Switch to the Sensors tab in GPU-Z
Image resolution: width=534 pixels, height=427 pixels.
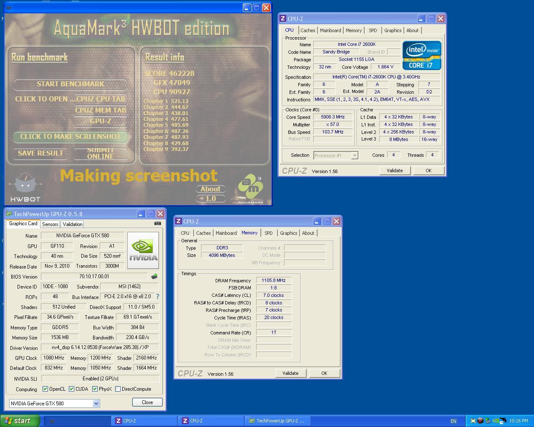(50, 224)
